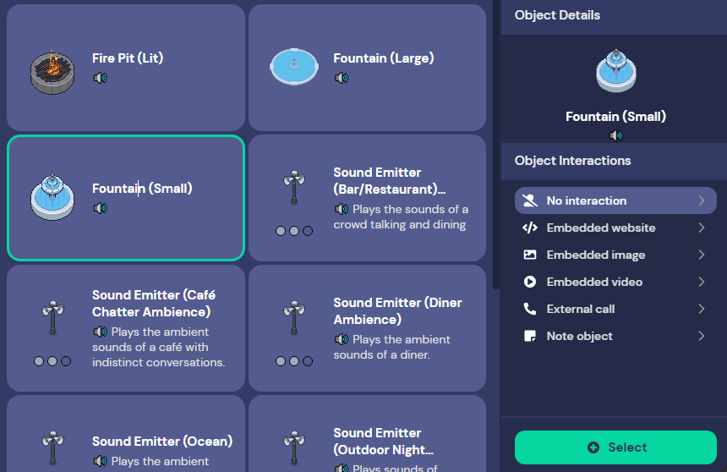Click the fountain preview in Object Details
Image resolution: width=727 pixels, height=472 pixels.
[616, 71]
